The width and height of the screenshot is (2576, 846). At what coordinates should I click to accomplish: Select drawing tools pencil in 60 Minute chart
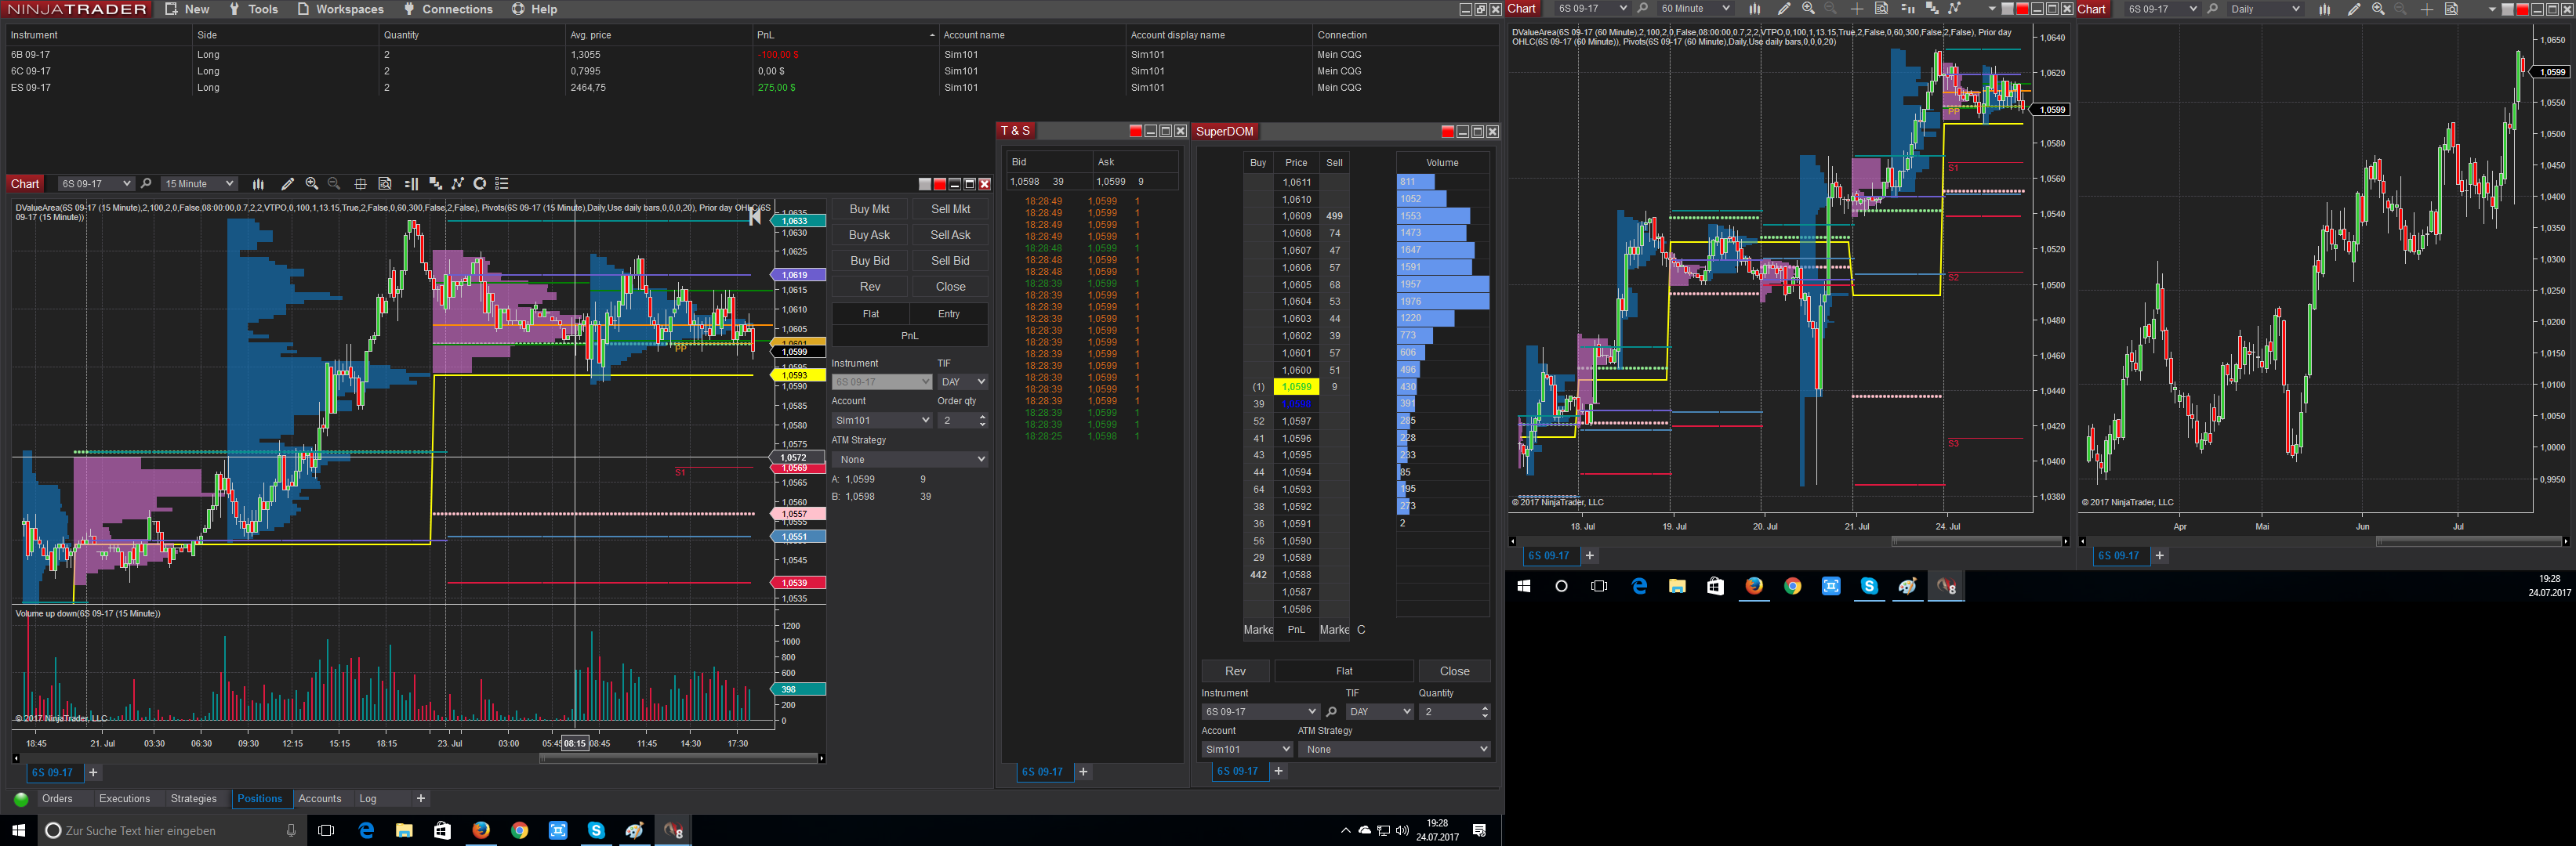[x=1783, y=9]
